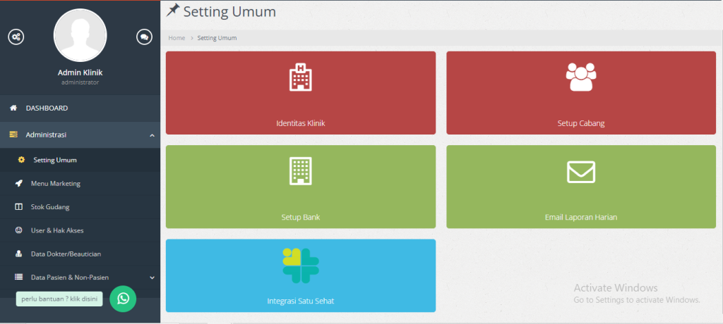Click the home icon next to DASHBOARD

[13, 108]
